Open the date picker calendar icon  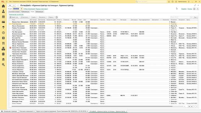click(21, 9)
